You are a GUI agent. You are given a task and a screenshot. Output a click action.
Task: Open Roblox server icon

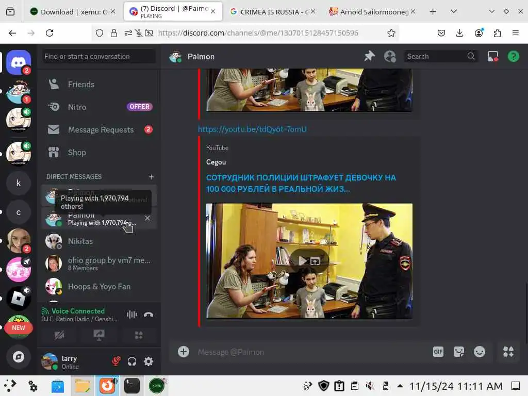click(x=19, y=299)
